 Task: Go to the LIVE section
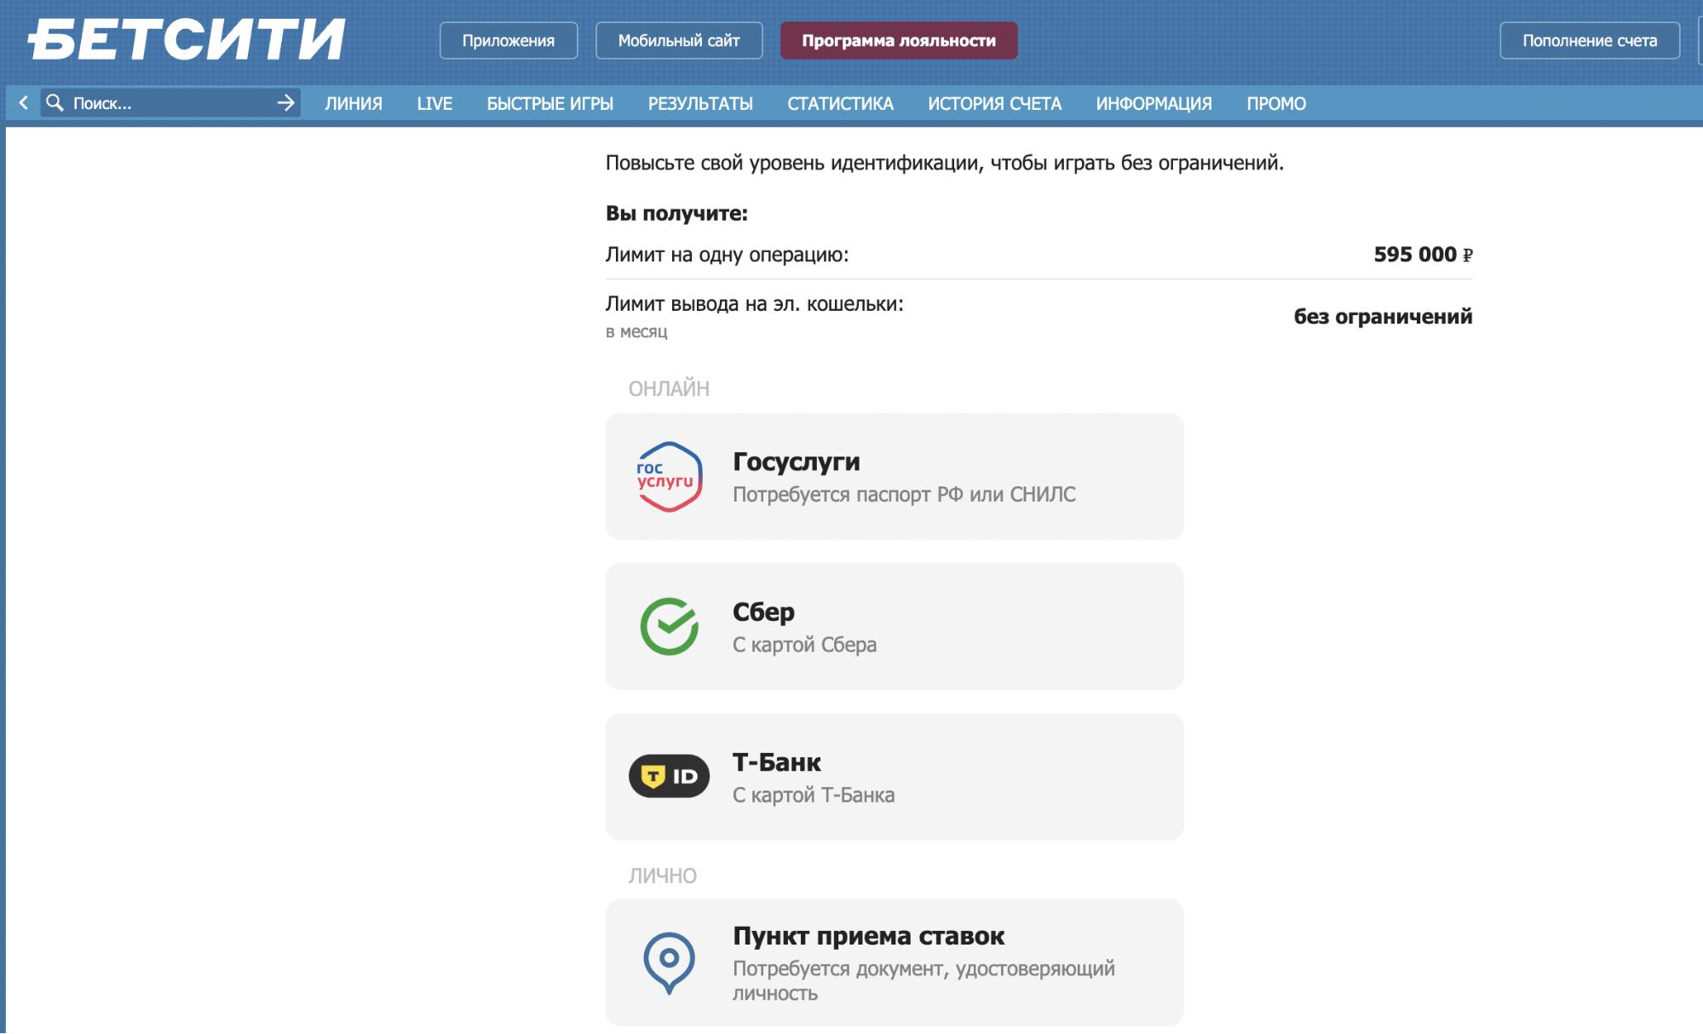coord(434,104)
